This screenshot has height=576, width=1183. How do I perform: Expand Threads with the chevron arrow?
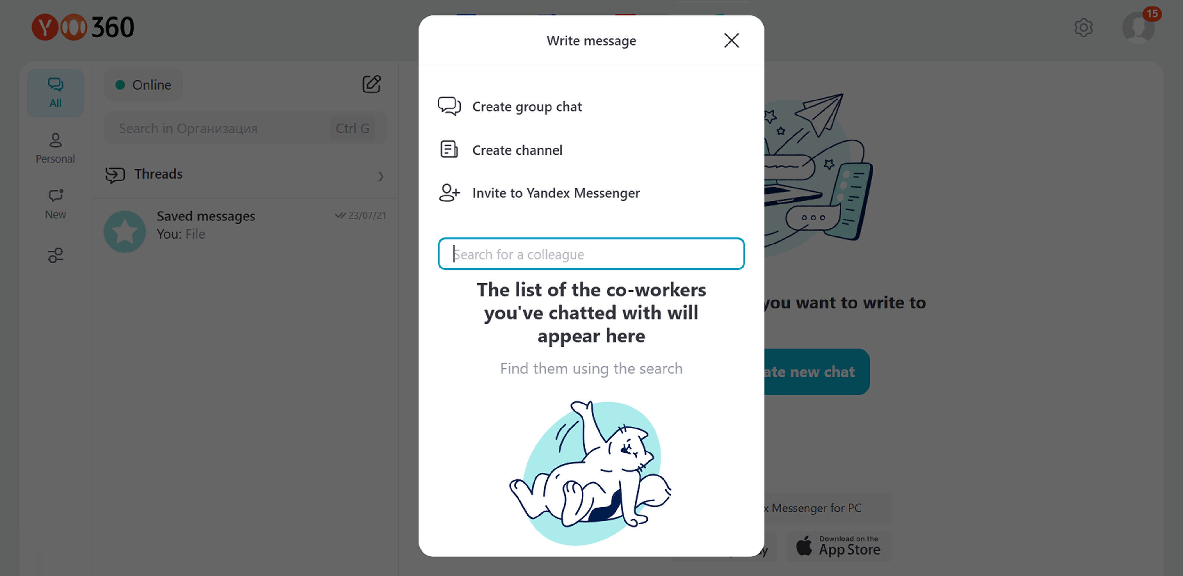click(x=380, y=176)
